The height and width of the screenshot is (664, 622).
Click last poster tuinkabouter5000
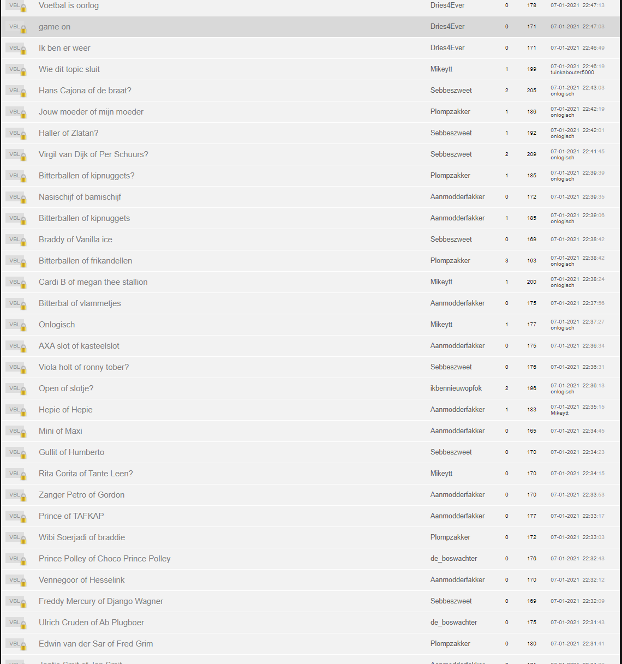click(572, 73)
